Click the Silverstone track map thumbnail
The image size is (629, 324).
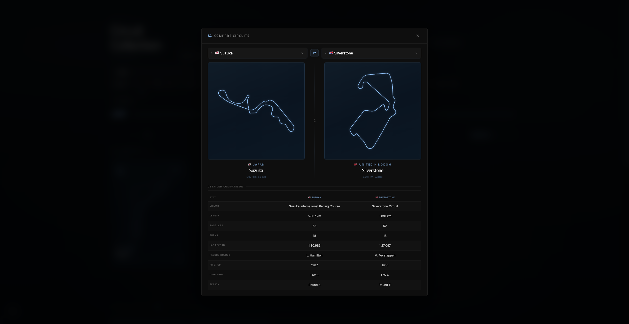(373, 111)
